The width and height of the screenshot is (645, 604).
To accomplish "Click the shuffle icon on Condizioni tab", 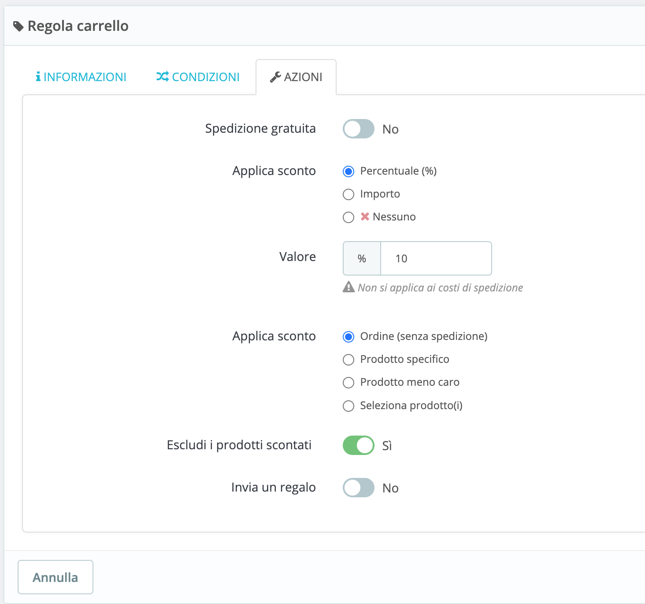I will (162, 77).
